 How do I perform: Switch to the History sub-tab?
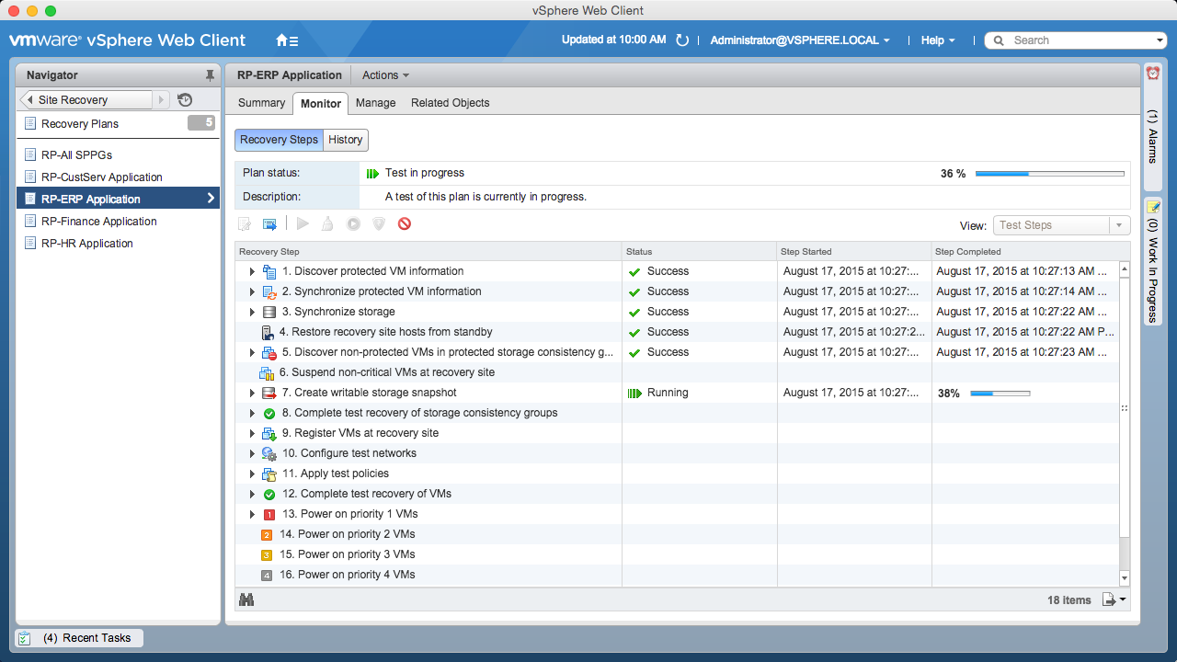(346, 140)
